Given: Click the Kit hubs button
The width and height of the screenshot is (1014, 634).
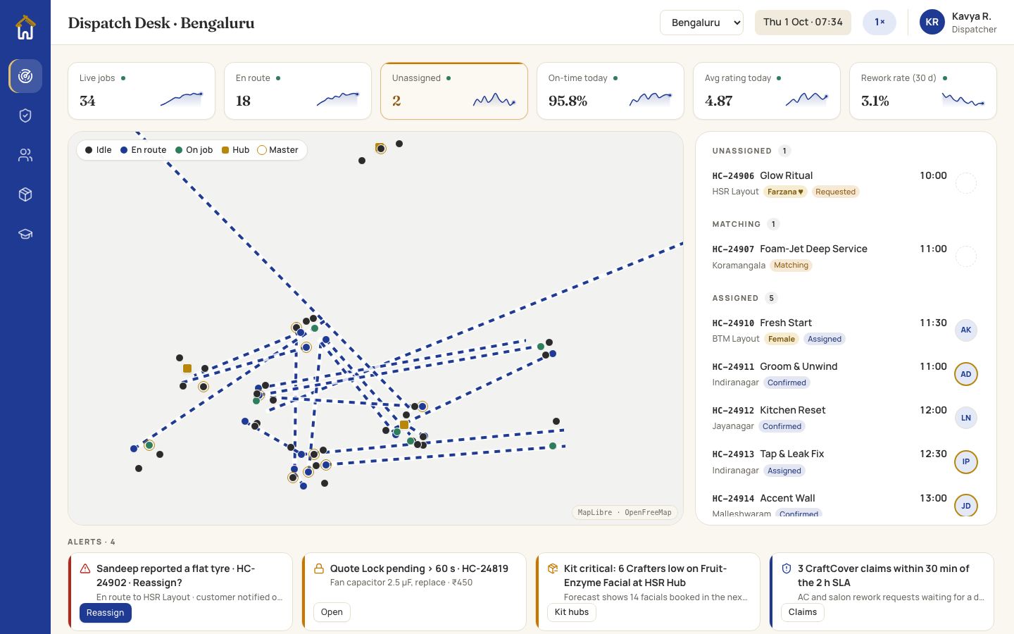Looking at the screenshot, I should [x=571, y=612].
